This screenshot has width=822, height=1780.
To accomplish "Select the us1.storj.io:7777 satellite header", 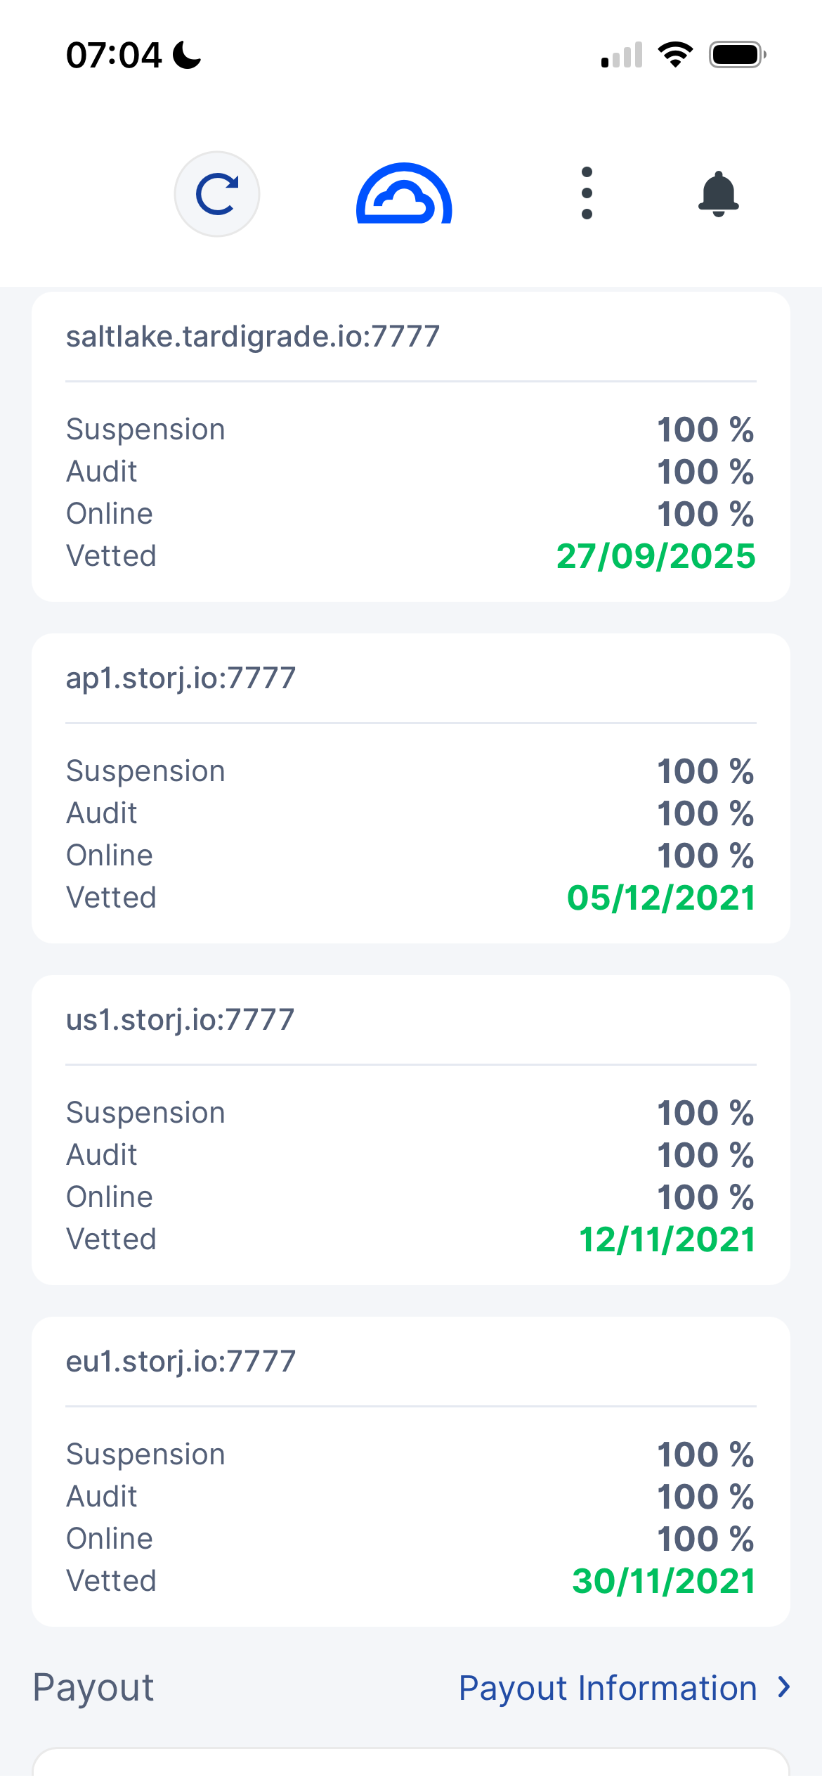I will [180, 1019].
